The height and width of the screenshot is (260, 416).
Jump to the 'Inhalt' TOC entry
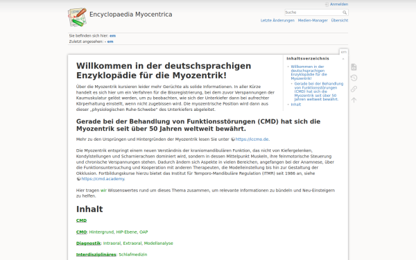click(296, 105)
